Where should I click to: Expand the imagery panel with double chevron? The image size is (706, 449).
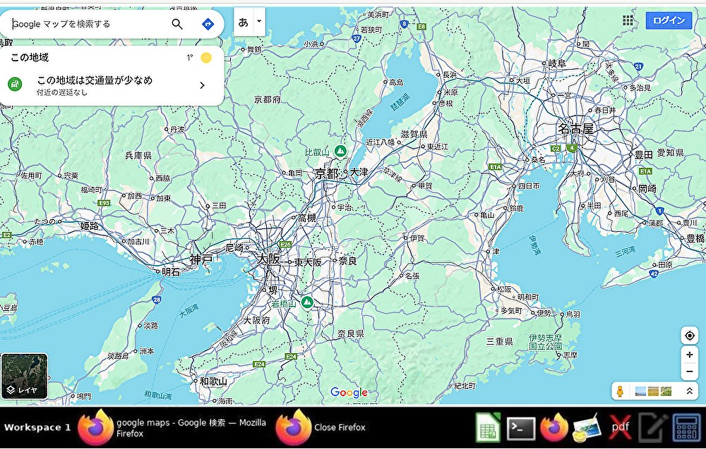tap(689, 391)
